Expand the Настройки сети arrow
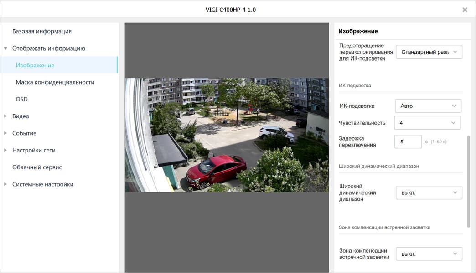This screenshot has height=273, width=476. click(x=5, y=150)
